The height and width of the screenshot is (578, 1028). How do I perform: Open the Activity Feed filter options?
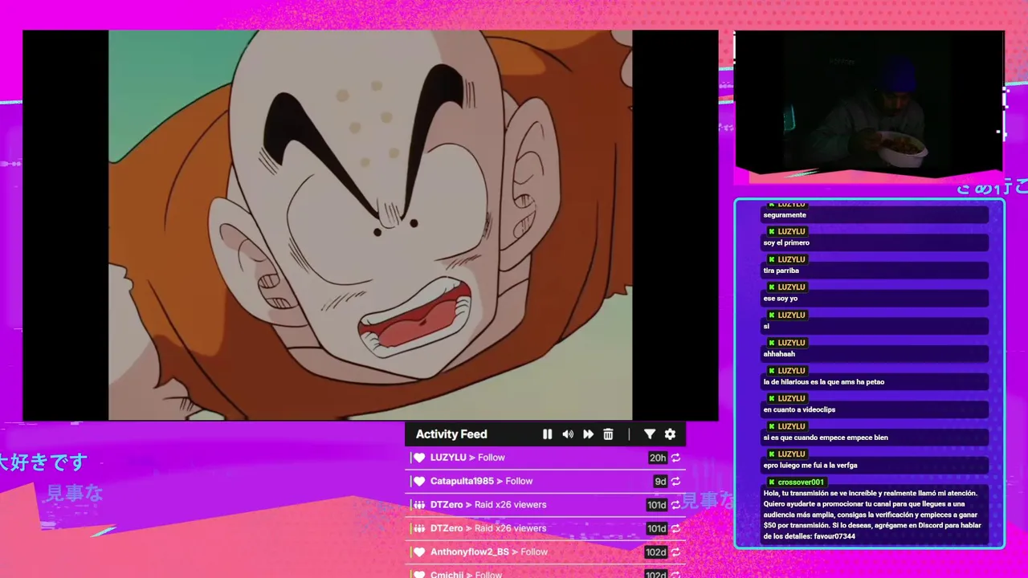click(x=650, y=434)
